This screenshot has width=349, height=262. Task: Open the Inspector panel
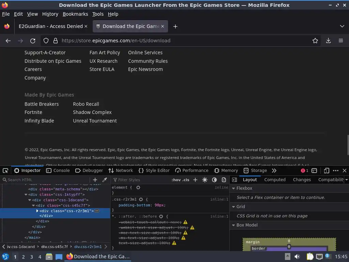pos(27,171)
